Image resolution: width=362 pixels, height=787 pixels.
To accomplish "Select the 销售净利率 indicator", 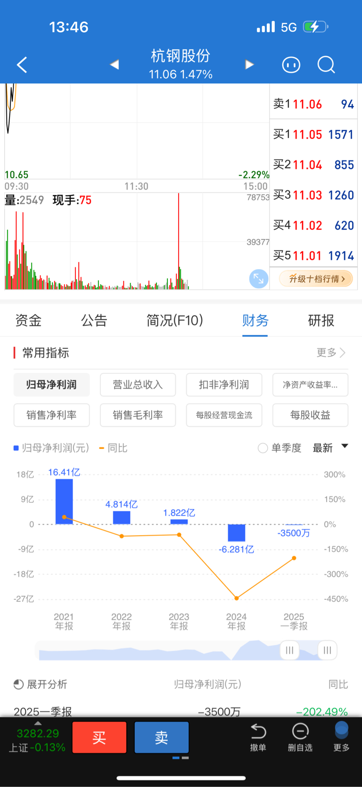I will click(x=51, y=415).
